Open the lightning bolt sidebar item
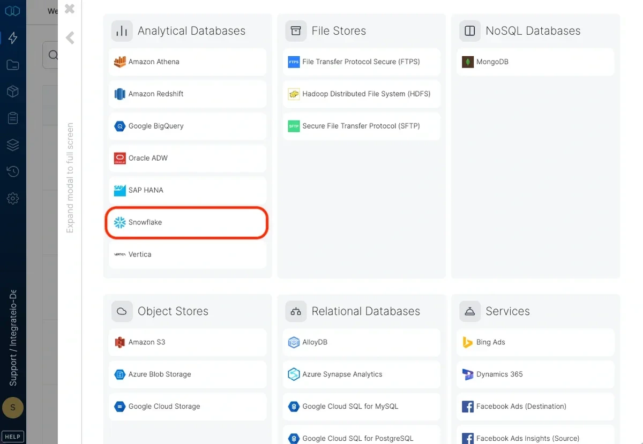Image resolution: width=643 pixels, height=444 pixels. (13, 38)
